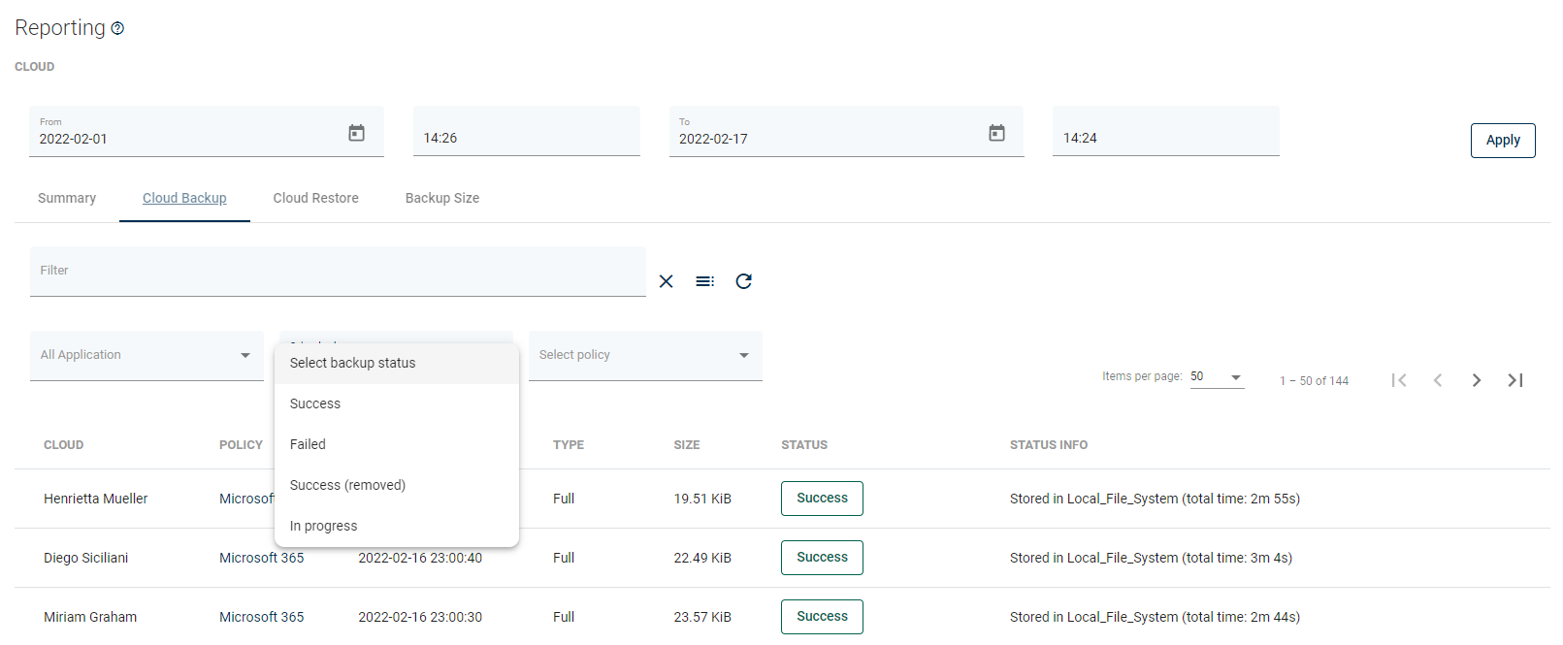Refresh the backup report list

pos(743,281)
